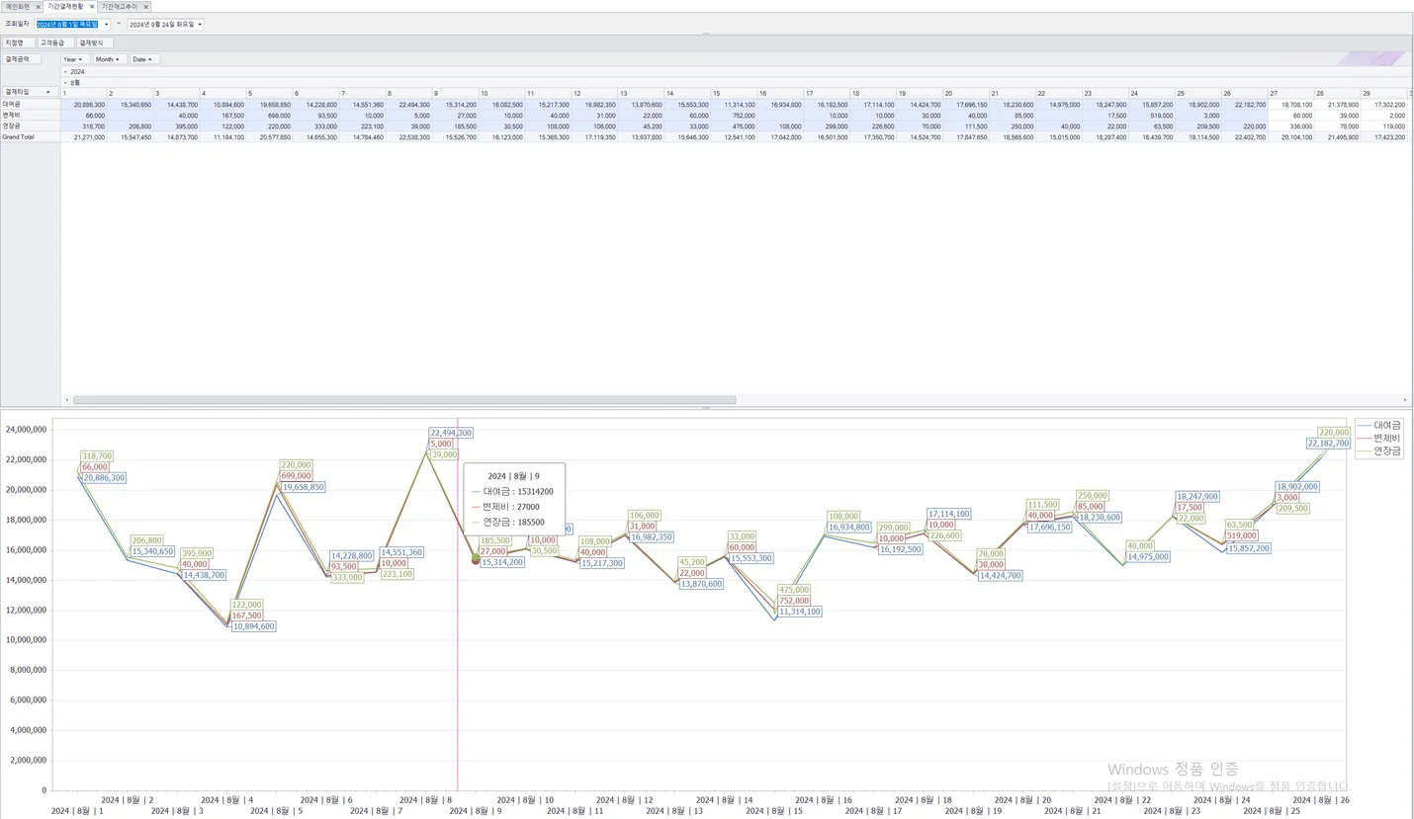Click the 결제금액 data field header

[20, 59]
